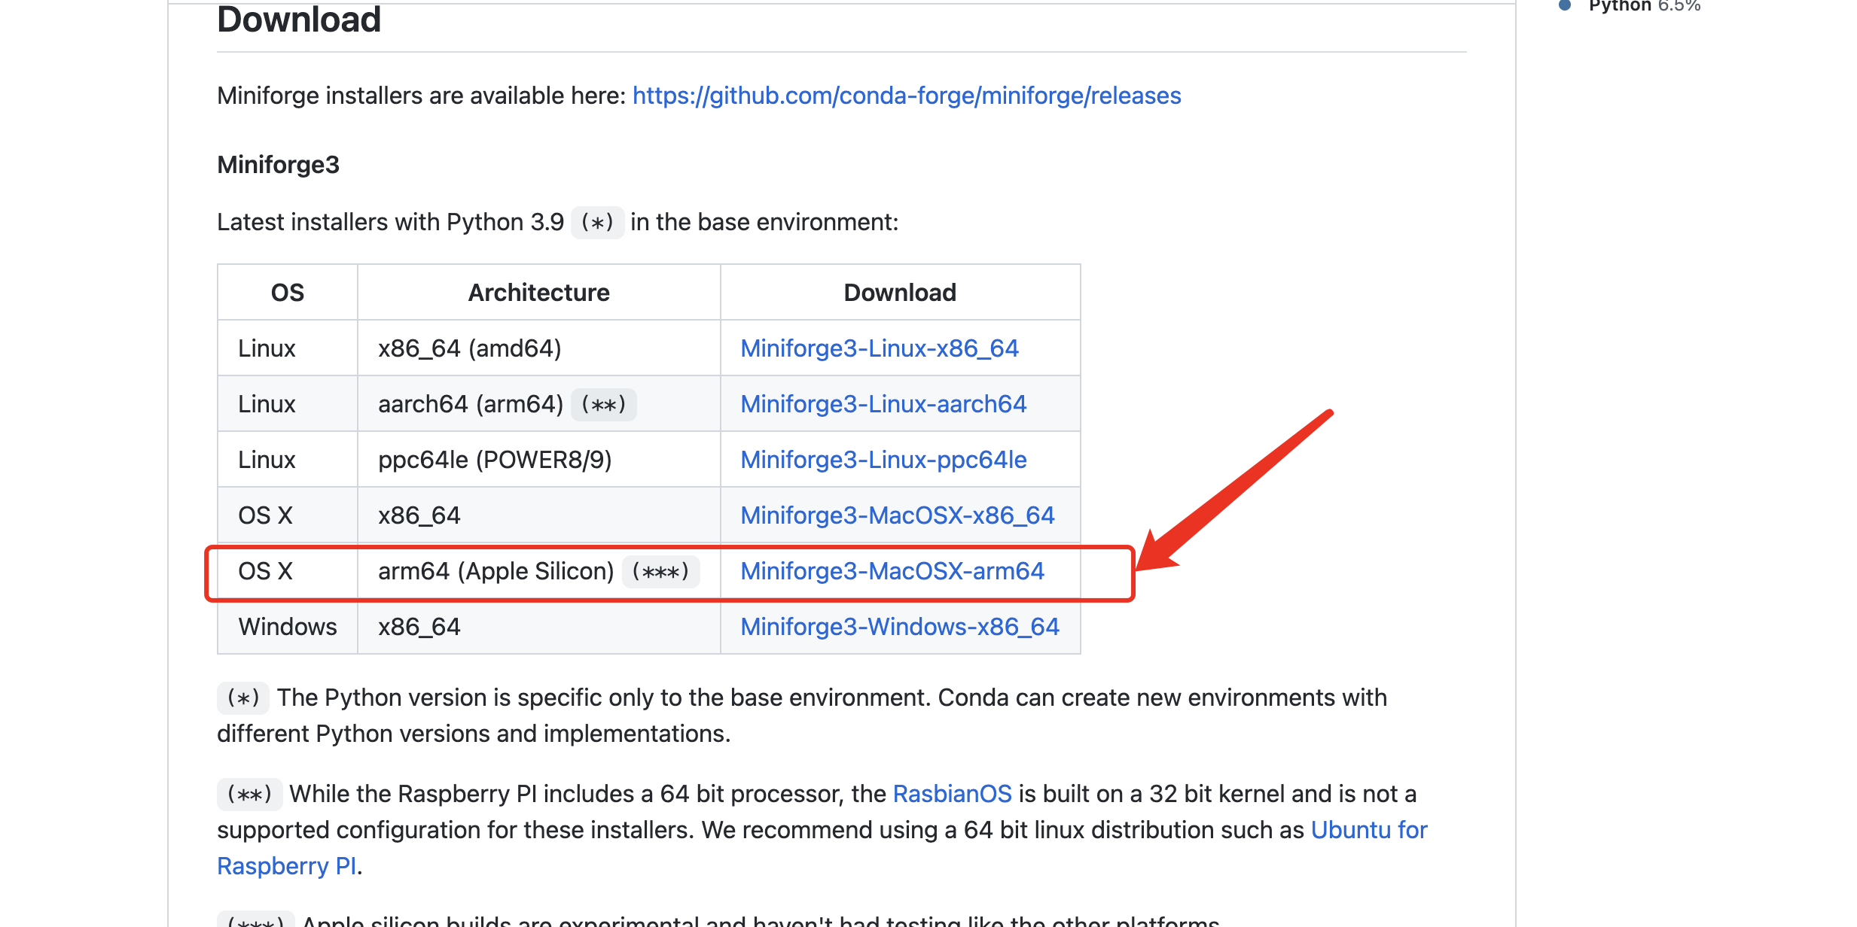The image size is (1857, 927).
Task: Click the Miniforge3-Linux-x86_64 download link
Action: [879, 348]
